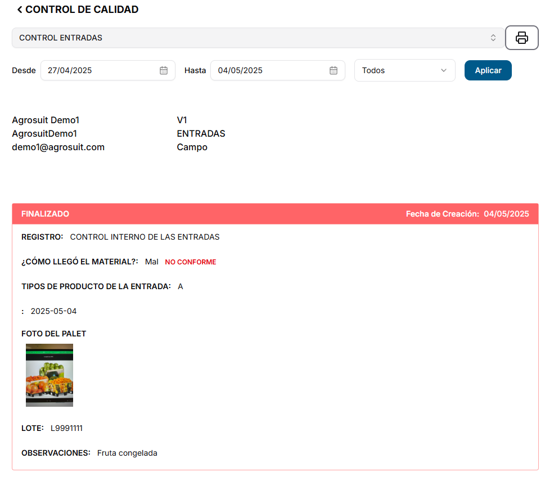Expand the Todos filter dropdown

pyautogui.click(x=404, y=70)
